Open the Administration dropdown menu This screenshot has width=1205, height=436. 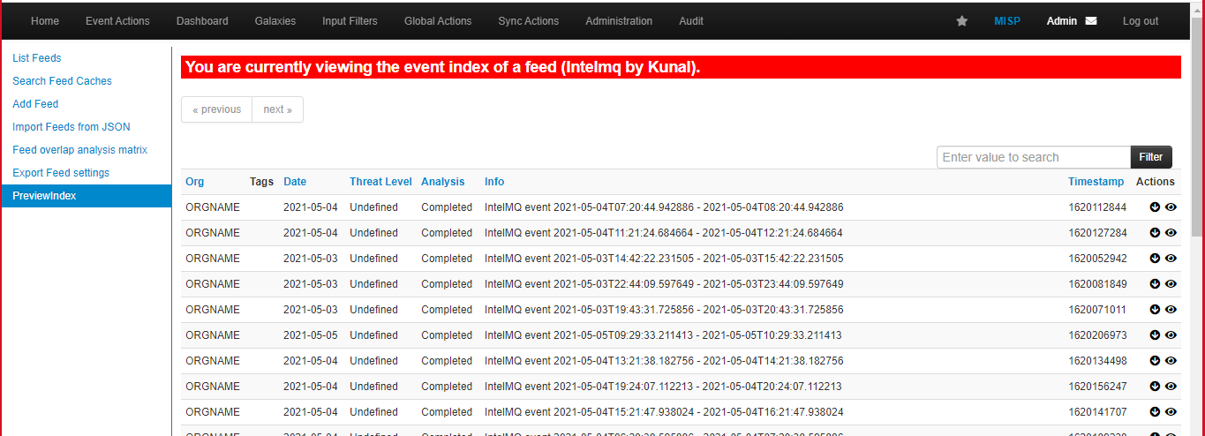pos(619,21)
